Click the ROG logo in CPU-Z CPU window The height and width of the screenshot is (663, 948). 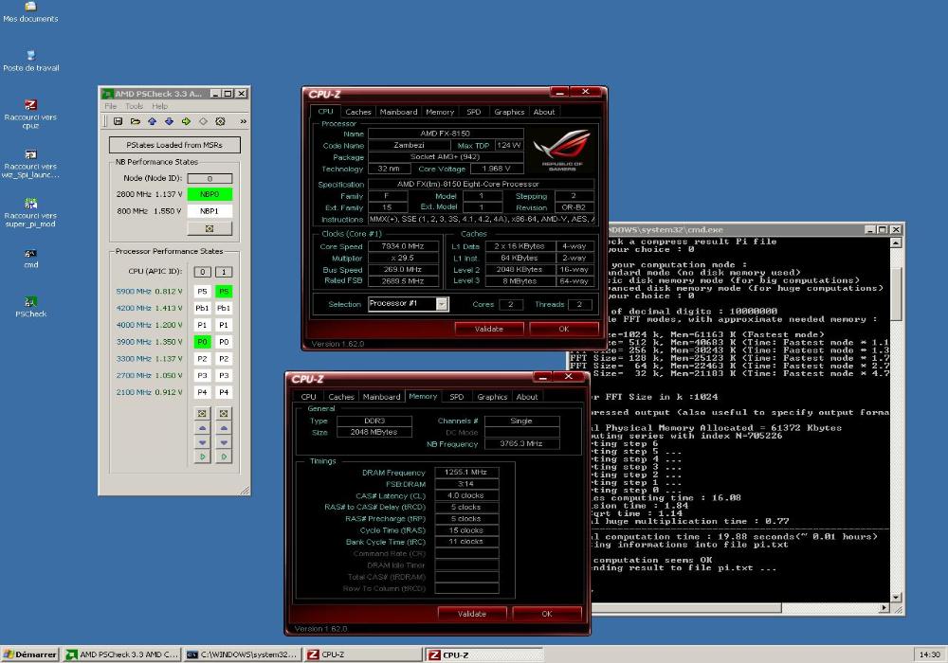pyautogui.click(x=562, y=149)
